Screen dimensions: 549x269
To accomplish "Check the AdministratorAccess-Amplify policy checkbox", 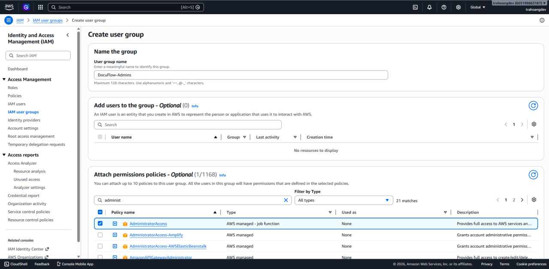I will click(x=100, y=235).
